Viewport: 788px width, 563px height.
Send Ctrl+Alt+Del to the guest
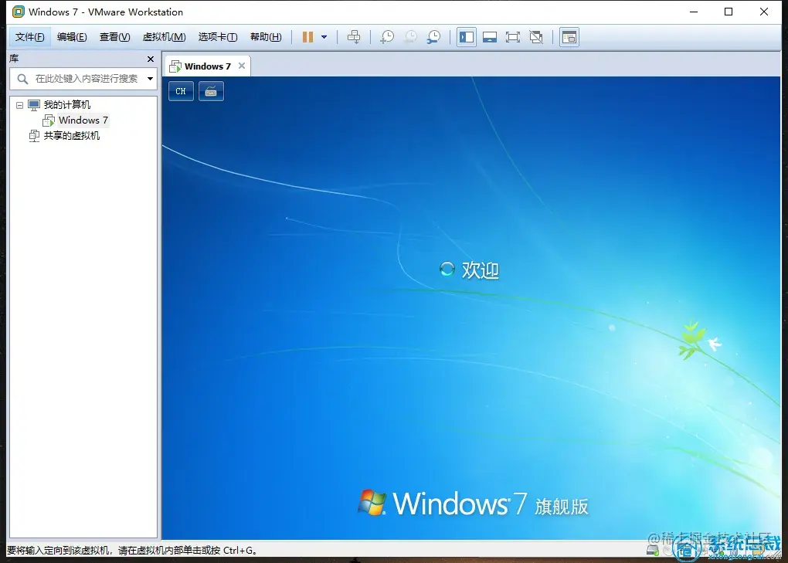354,36
